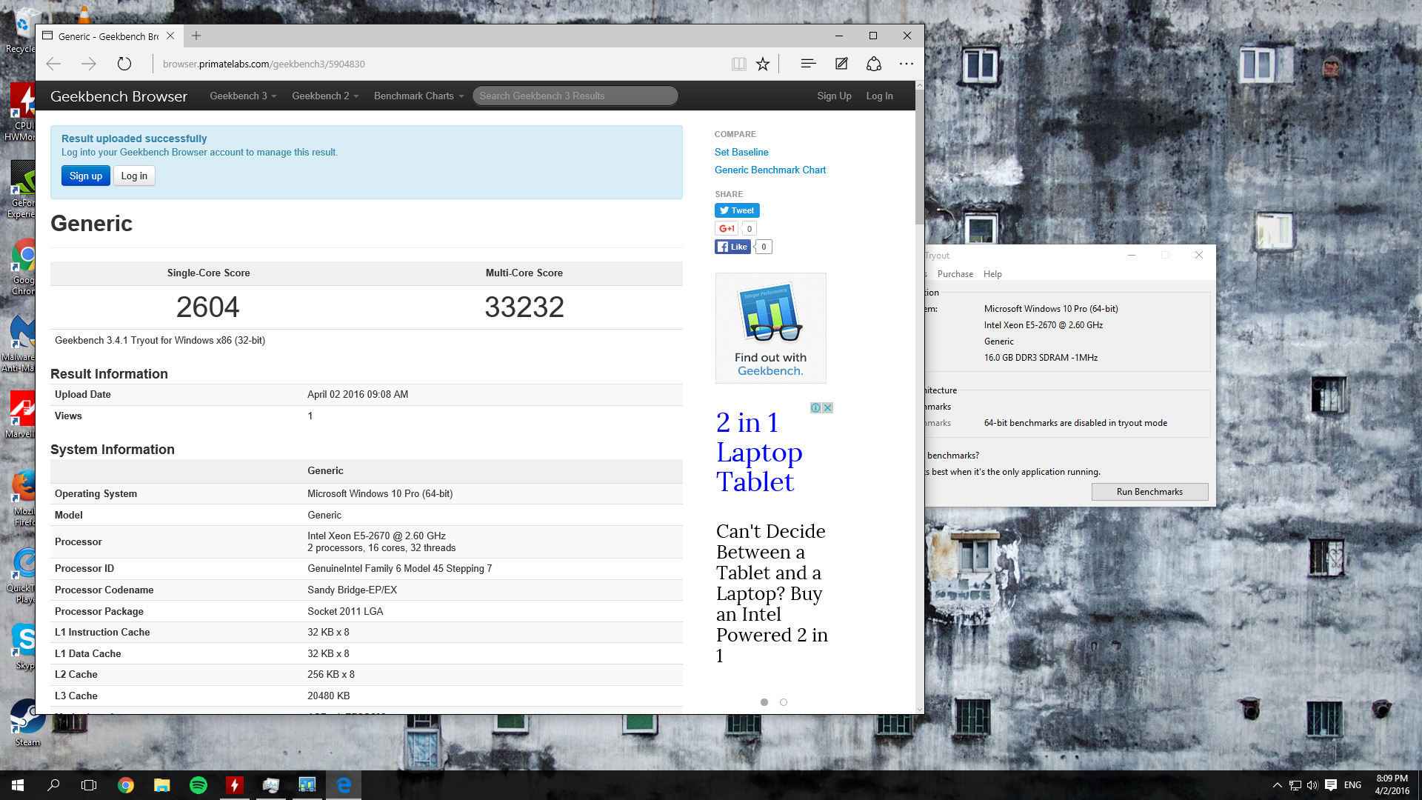Open volume control in system tray
Screen dimensions: 1422x800
coord(1312,785)
